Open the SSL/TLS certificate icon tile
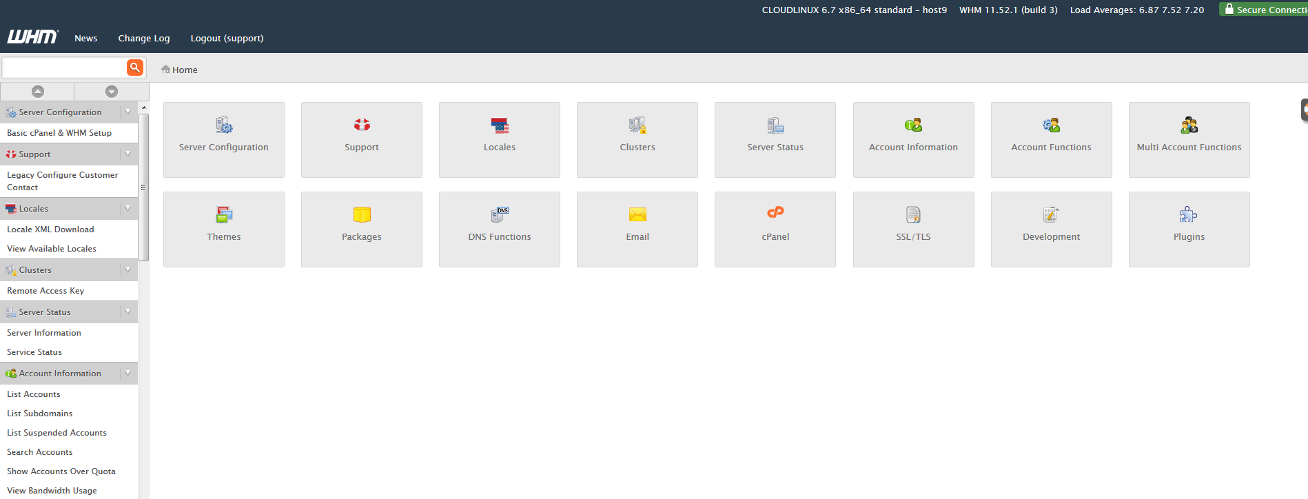 pos(913,229)
